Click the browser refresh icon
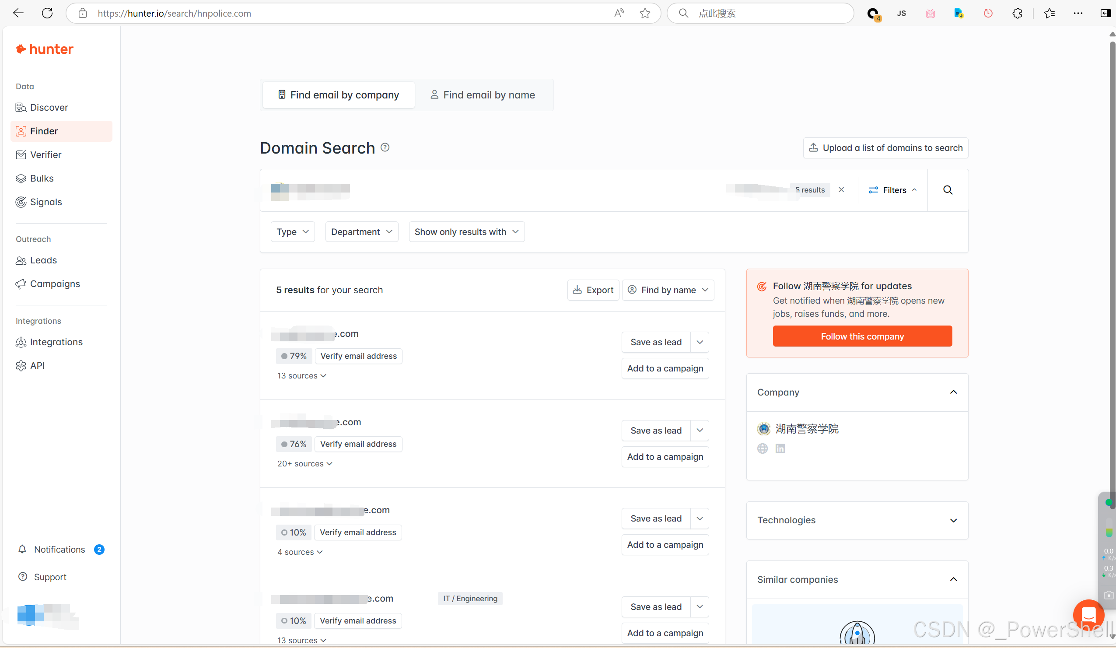Screen dimensions: 1116x648 pyautogui.click(x=47, y=13)
